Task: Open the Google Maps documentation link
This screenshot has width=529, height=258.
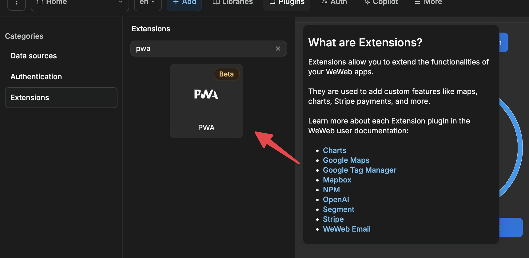Action: pos(346,160)
